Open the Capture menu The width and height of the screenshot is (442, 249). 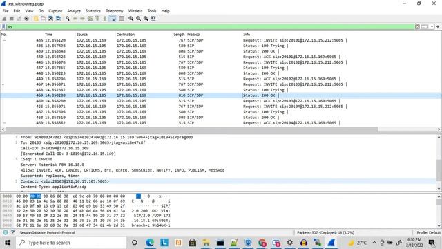pyautogui.click(x=55, y=11)
